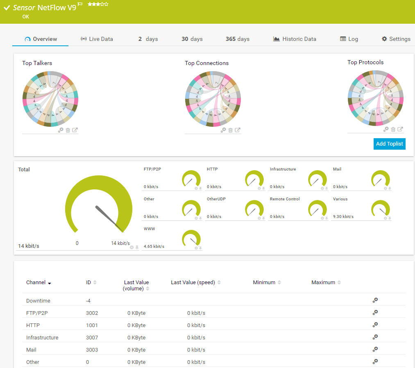Image resolution: width=415 pixels, height=368 pixels.
Task: Open Top Protocols toplist in new window
Action: point(400,129)
